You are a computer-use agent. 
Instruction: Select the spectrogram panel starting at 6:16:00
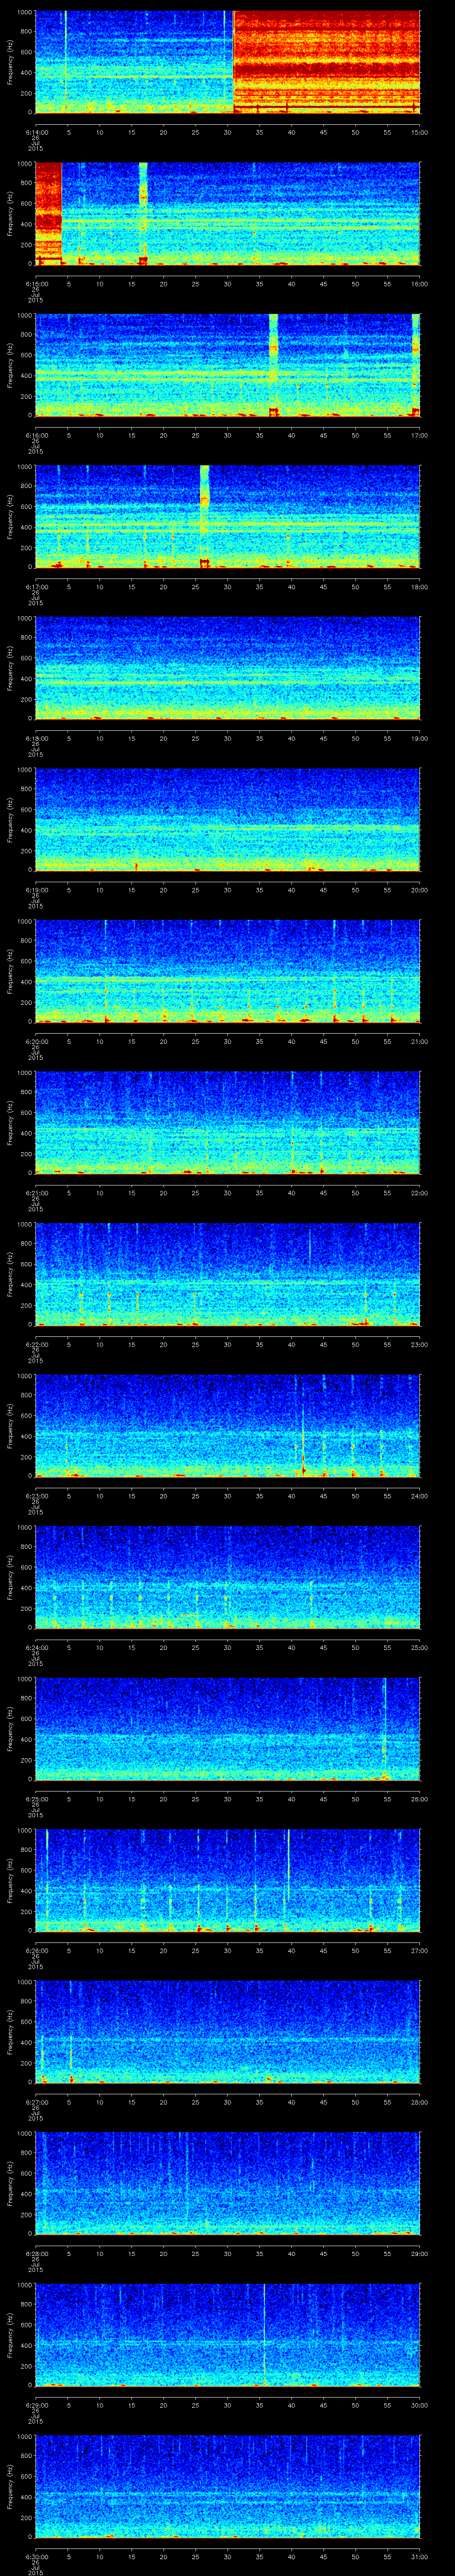point(227,365)
